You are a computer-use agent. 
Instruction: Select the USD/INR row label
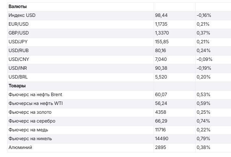(18, 68)
